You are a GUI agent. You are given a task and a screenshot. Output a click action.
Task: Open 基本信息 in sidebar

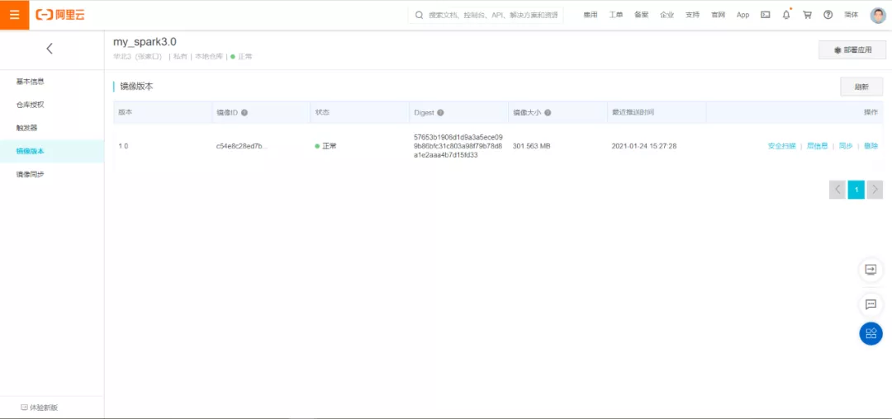(31, 82)
